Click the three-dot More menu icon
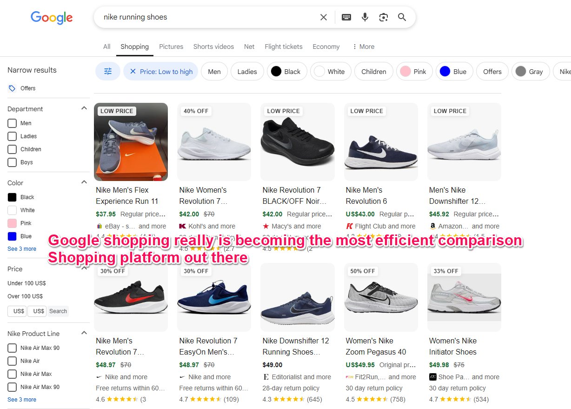 (x=355, y=47)
